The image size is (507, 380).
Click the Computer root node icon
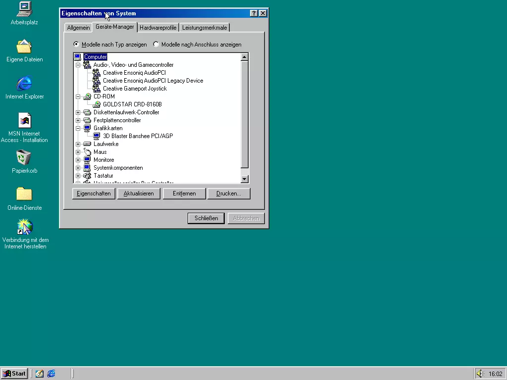pos(78,57)
